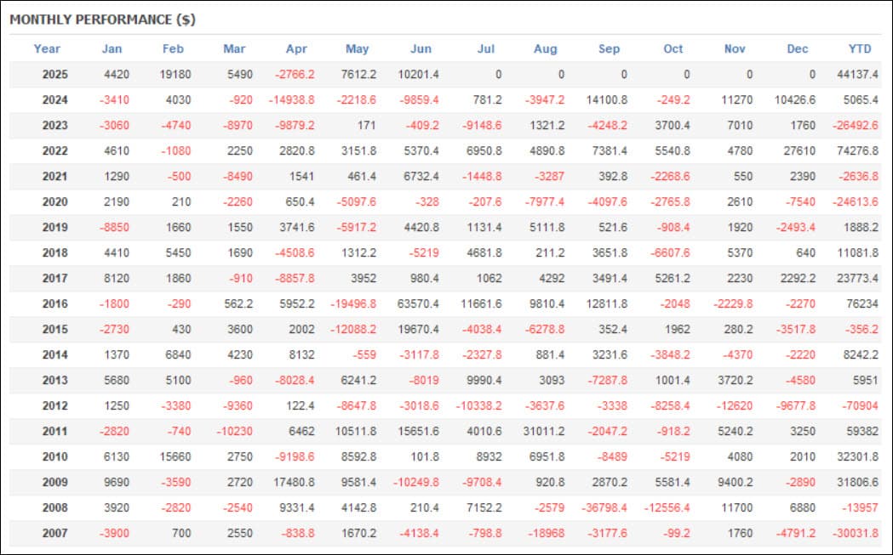Click the 2011 Aug value 31011.2
This screenshot has width=893, height=555.
click(544, 432)
